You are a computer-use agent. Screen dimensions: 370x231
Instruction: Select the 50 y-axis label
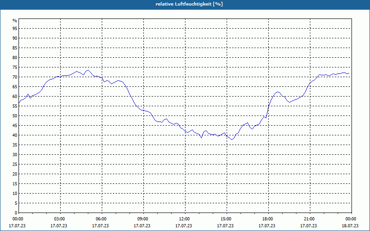click(15, 116)
